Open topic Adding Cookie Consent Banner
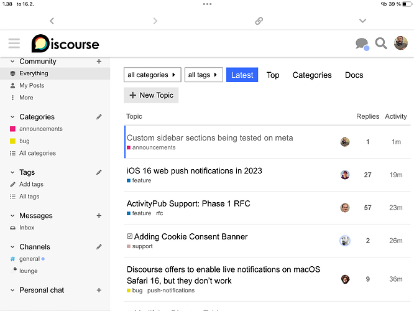This screenshot has width=414, height=311. click(191, 236)
